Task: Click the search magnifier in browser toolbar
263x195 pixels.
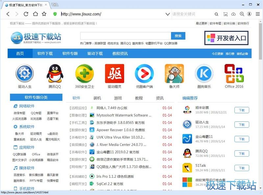Action: (x=216, y=14)
